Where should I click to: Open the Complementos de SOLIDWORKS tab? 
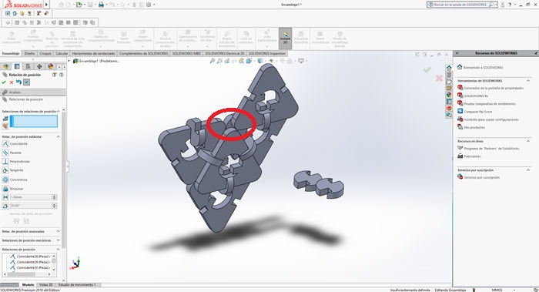144,54
